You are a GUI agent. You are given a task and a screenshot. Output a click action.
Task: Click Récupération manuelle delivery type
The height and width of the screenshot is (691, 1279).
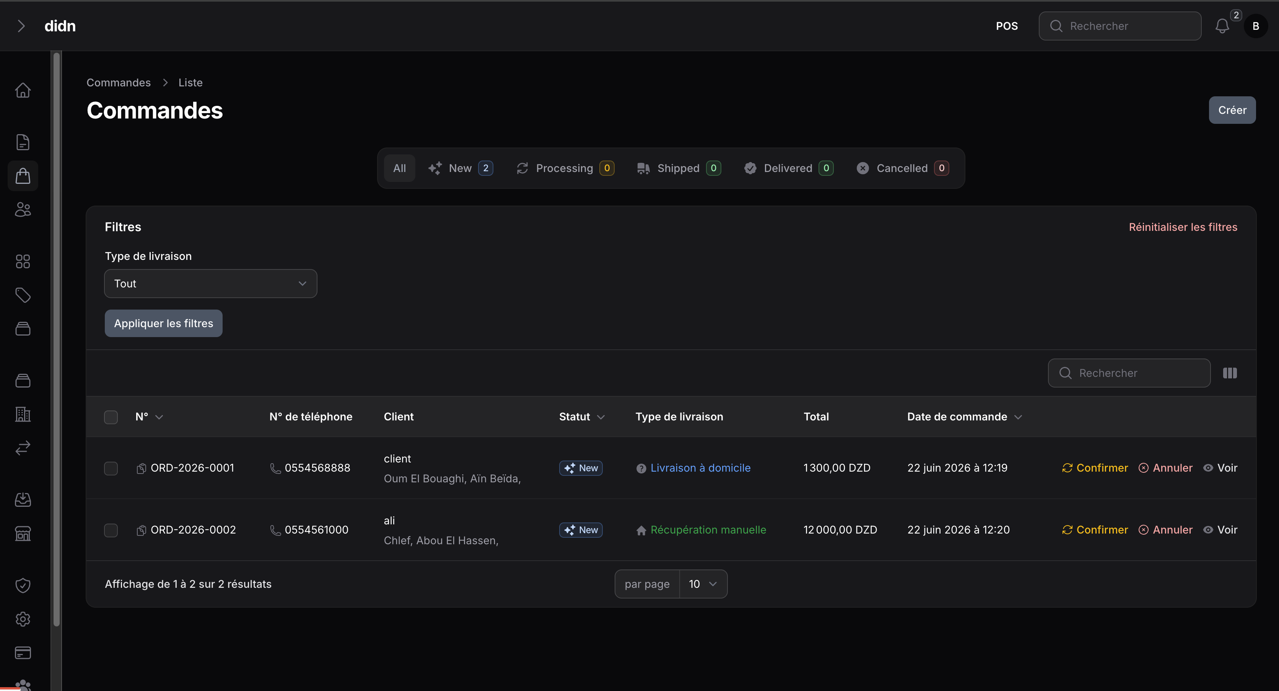point(708,530)
